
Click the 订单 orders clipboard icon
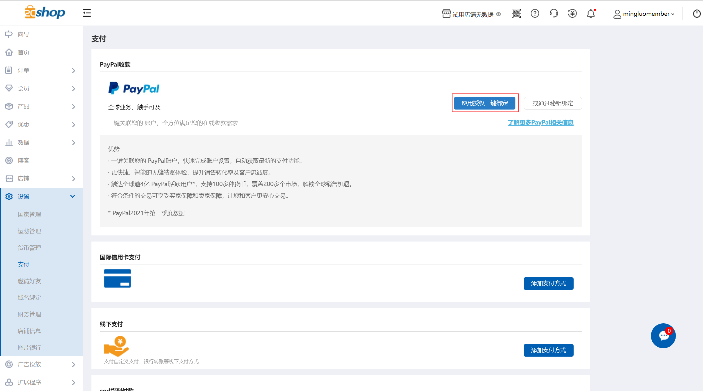[9, 70]
